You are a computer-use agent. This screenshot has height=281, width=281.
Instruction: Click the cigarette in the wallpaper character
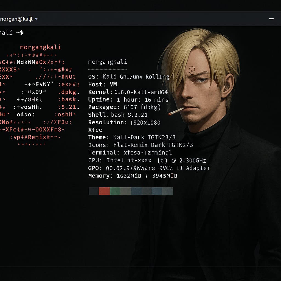[176, 111]
